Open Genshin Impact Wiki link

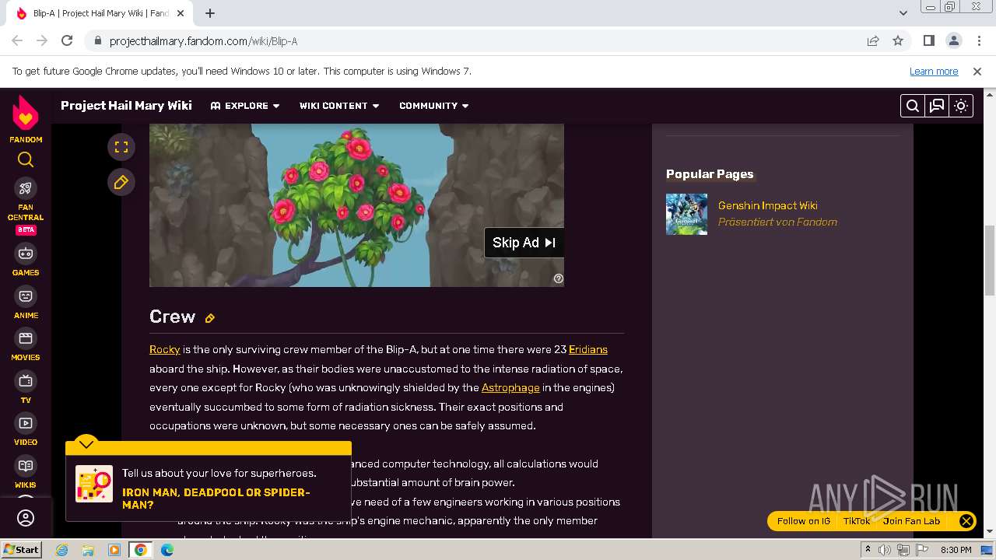click(x=767, y=205)
